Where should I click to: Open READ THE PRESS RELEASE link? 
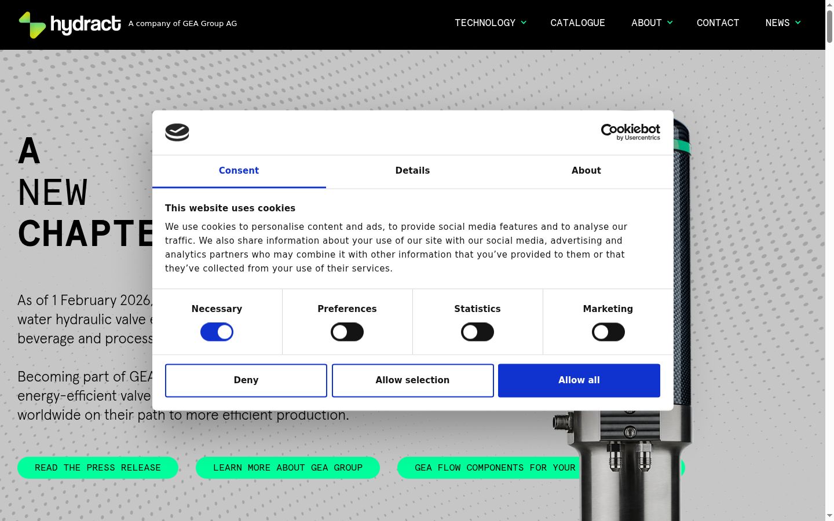coord(98,468)
